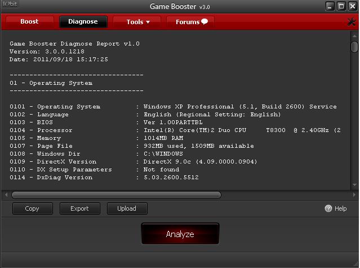Click the horizontal scrollbar right arrow
360x268 pixels.
[x=354, y=195]
